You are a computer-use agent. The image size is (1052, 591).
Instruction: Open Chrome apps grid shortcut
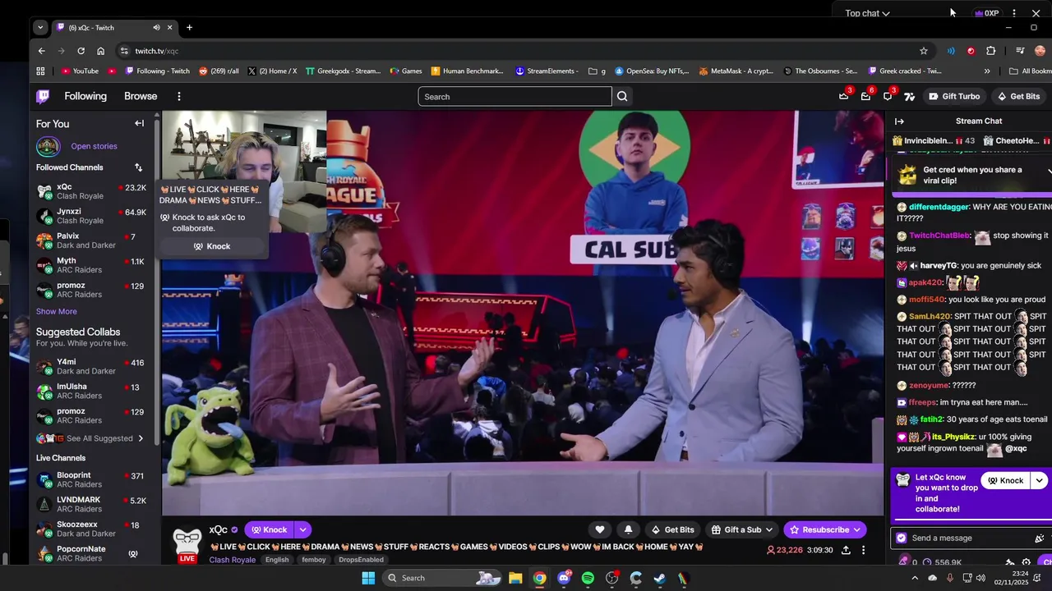[x=40, y=71]
